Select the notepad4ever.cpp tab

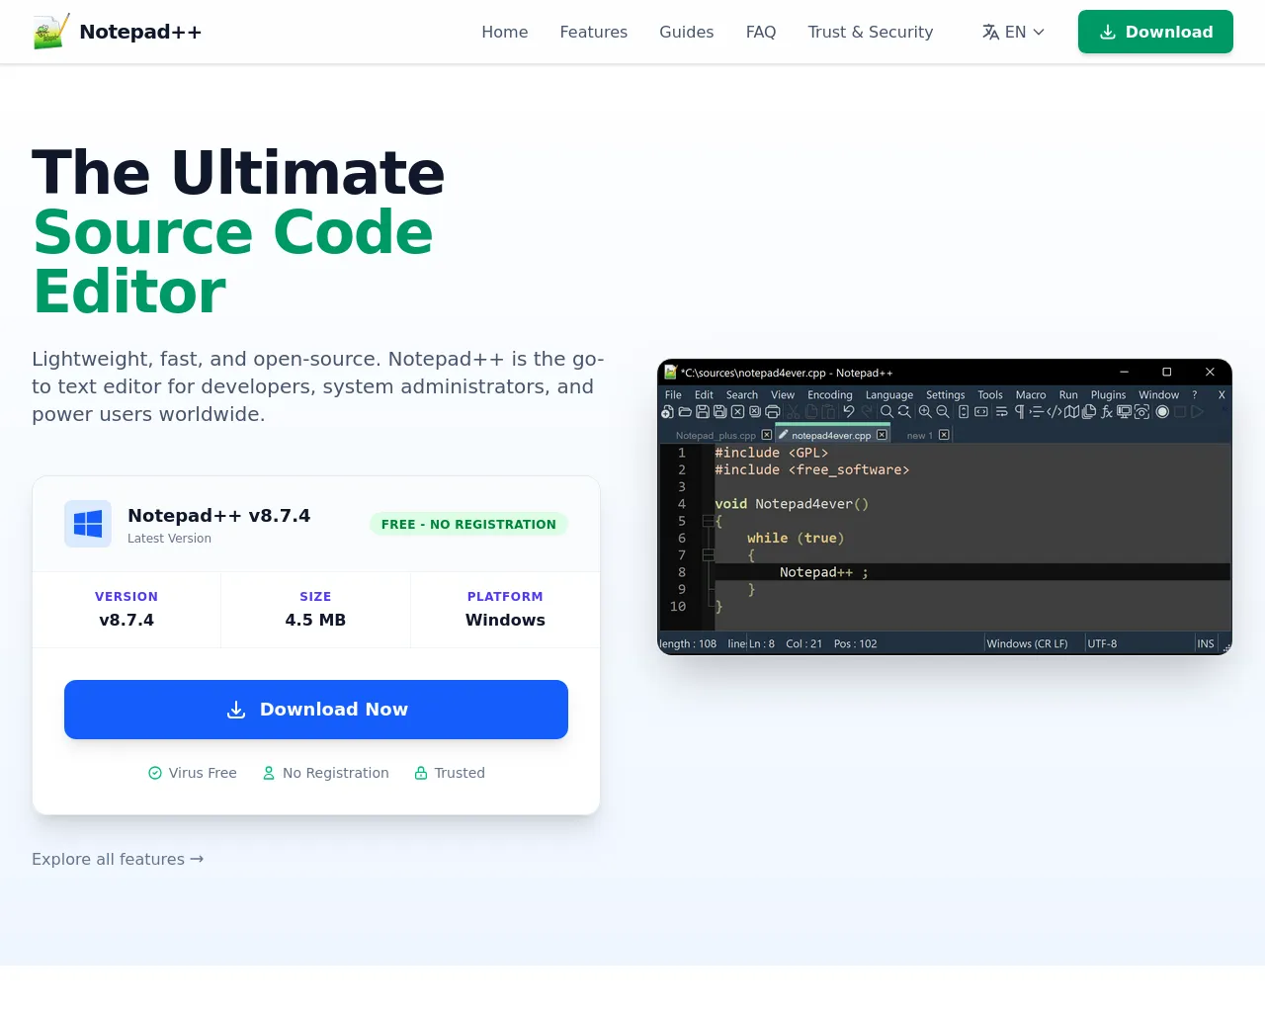click(831, 435)
